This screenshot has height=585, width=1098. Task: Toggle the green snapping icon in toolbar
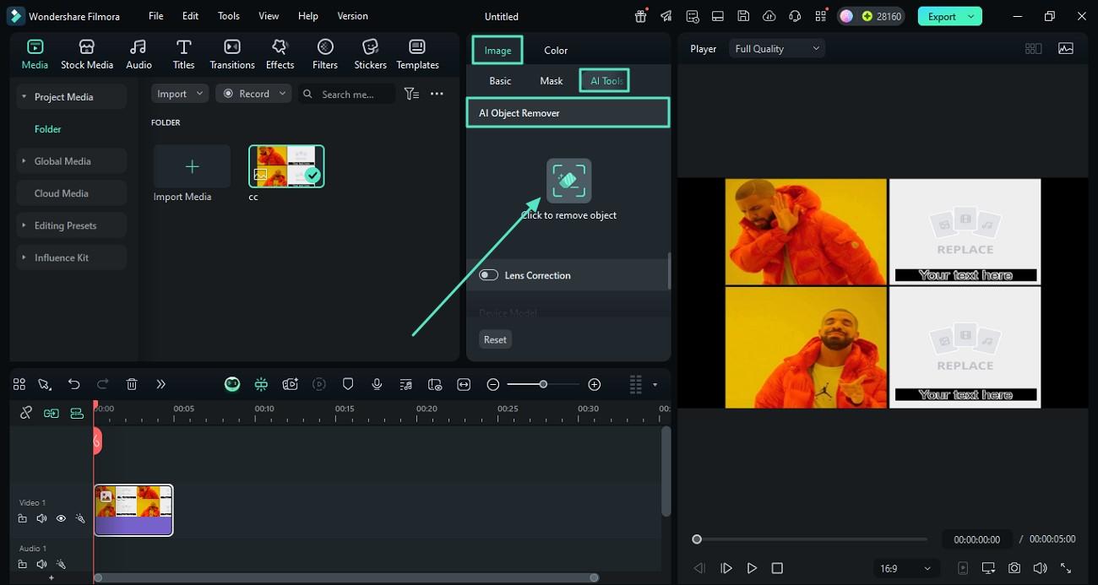pos(261,384)
